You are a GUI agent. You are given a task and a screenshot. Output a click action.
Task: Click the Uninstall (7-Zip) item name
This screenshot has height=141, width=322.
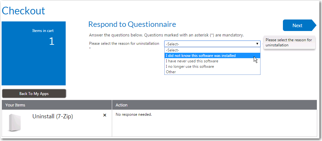(53, 116)
